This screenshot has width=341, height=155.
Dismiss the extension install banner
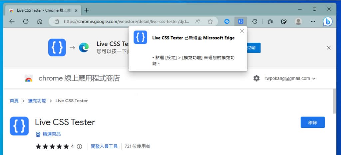329,48
